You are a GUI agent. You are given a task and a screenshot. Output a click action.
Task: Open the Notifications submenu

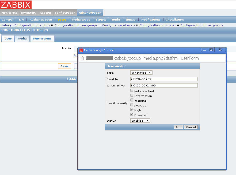(151, 19)
